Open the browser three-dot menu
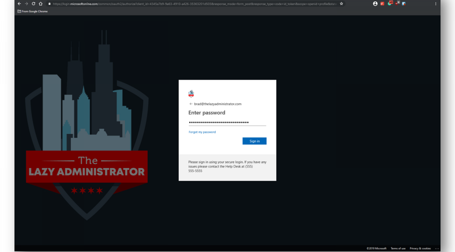Image resolution: width=455 pixels, height=252 pixels. coord(436,4)
